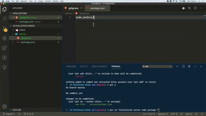The width and height of the screenshot is (206, 116).
Task: Click master branch in status bar
Action: pos(9,114)
